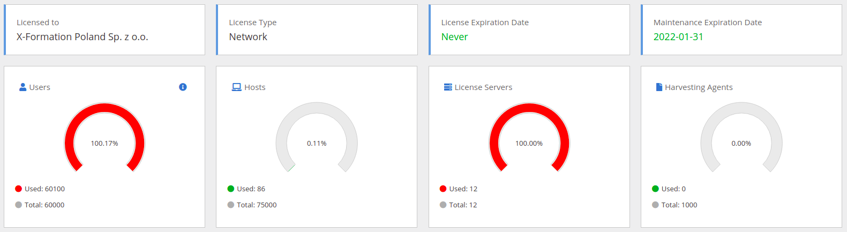
Task: Click the Total: 1000 legend label
Action: (x=679, y=205)
